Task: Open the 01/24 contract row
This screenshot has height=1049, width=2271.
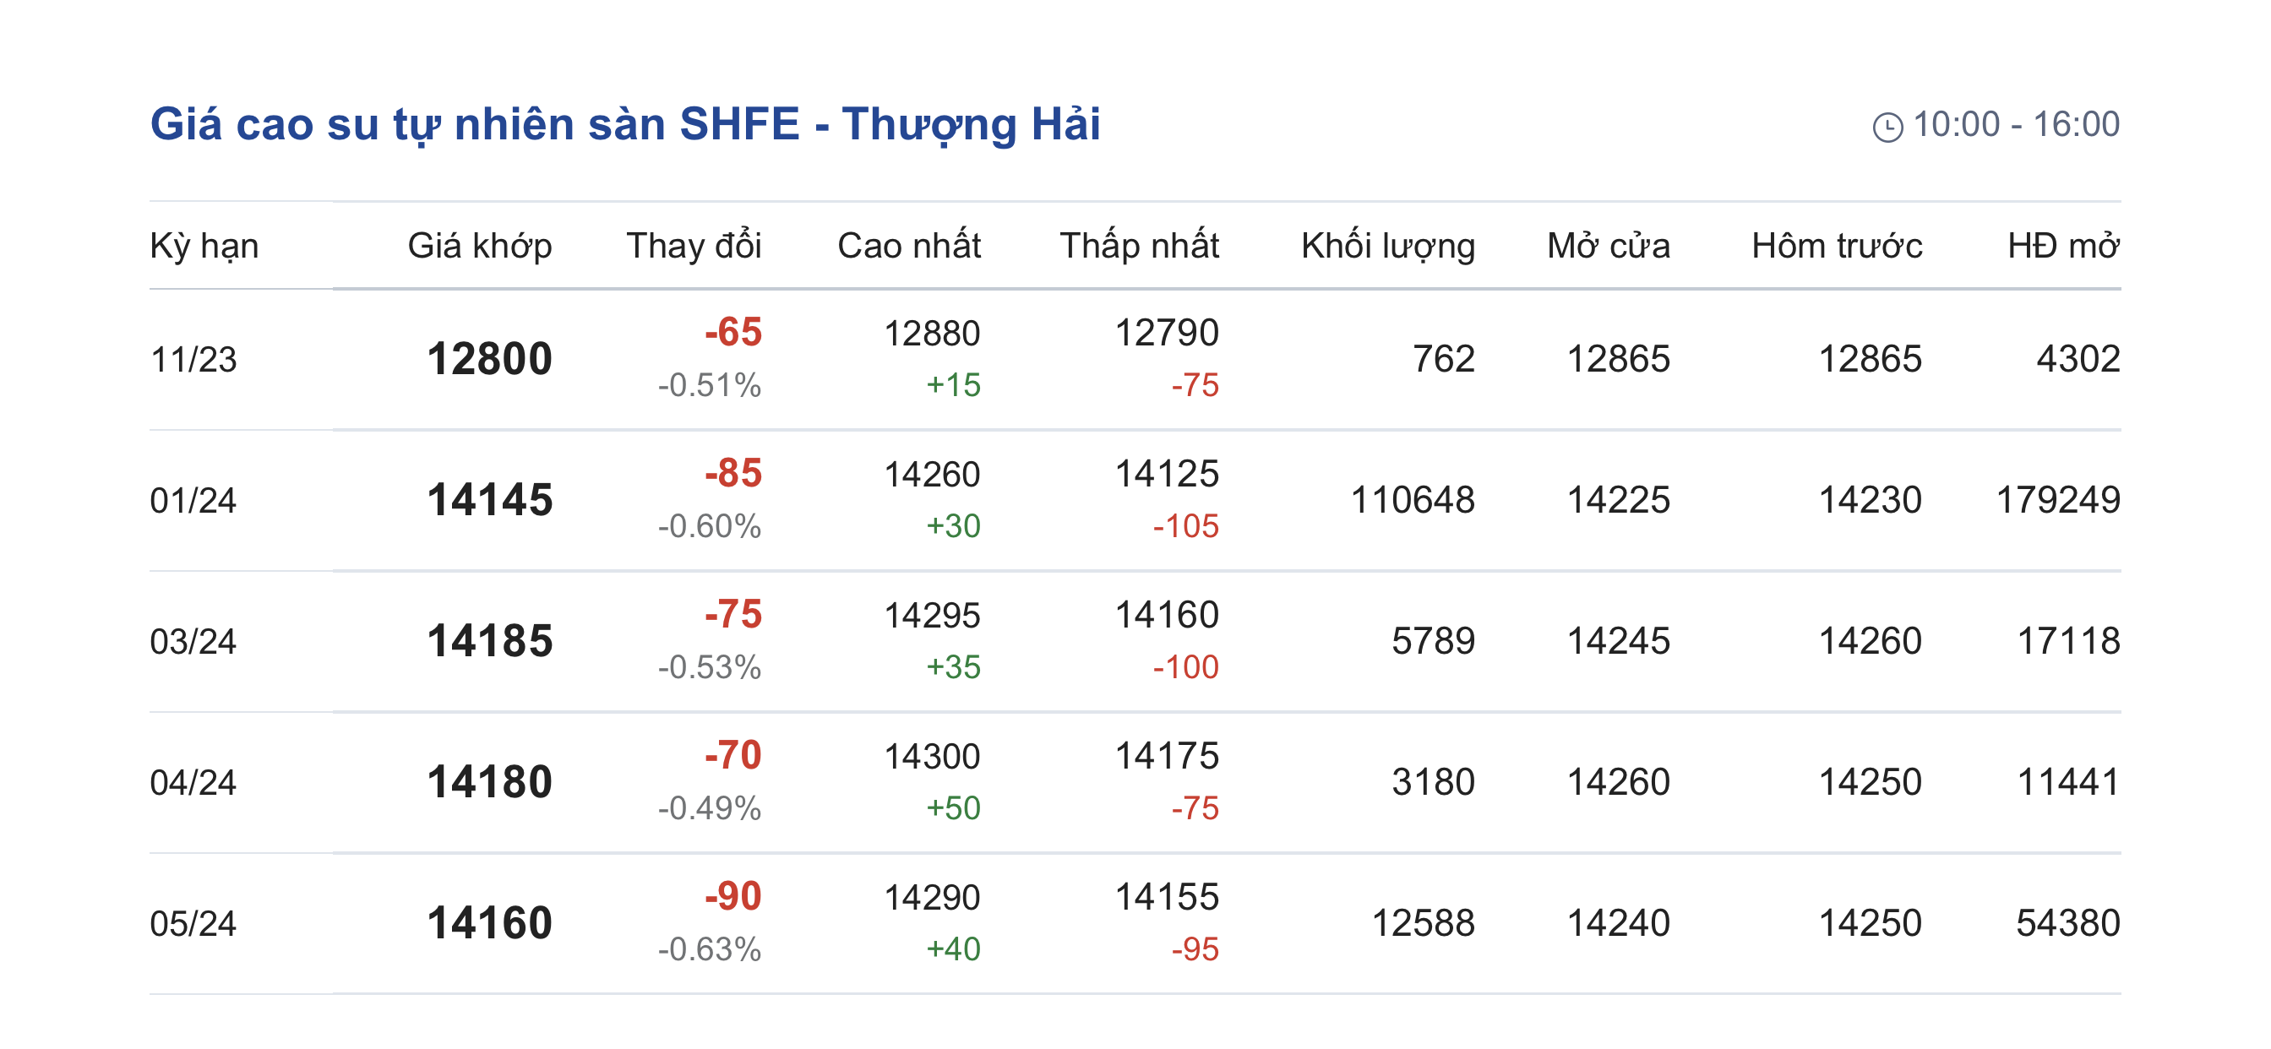Action: point(194,501)
